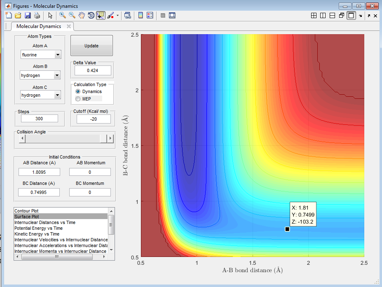382x287 pixels.
Task: Select the Dynamics calculation type
Action: point(78,91)
